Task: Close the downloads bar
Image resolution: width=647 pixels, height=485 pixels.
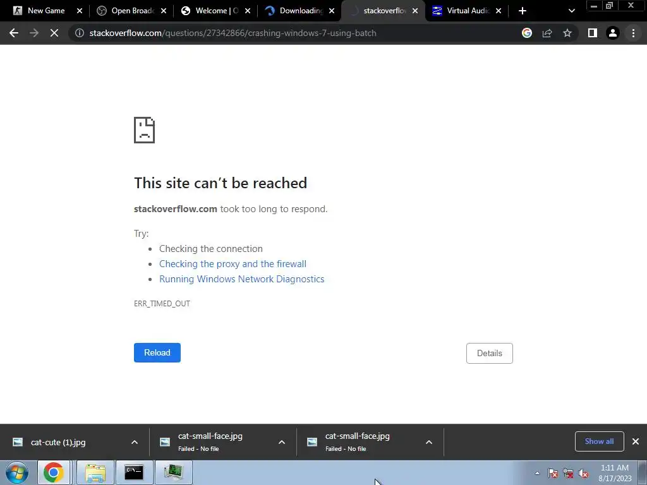Action: [x=636, y=441]
